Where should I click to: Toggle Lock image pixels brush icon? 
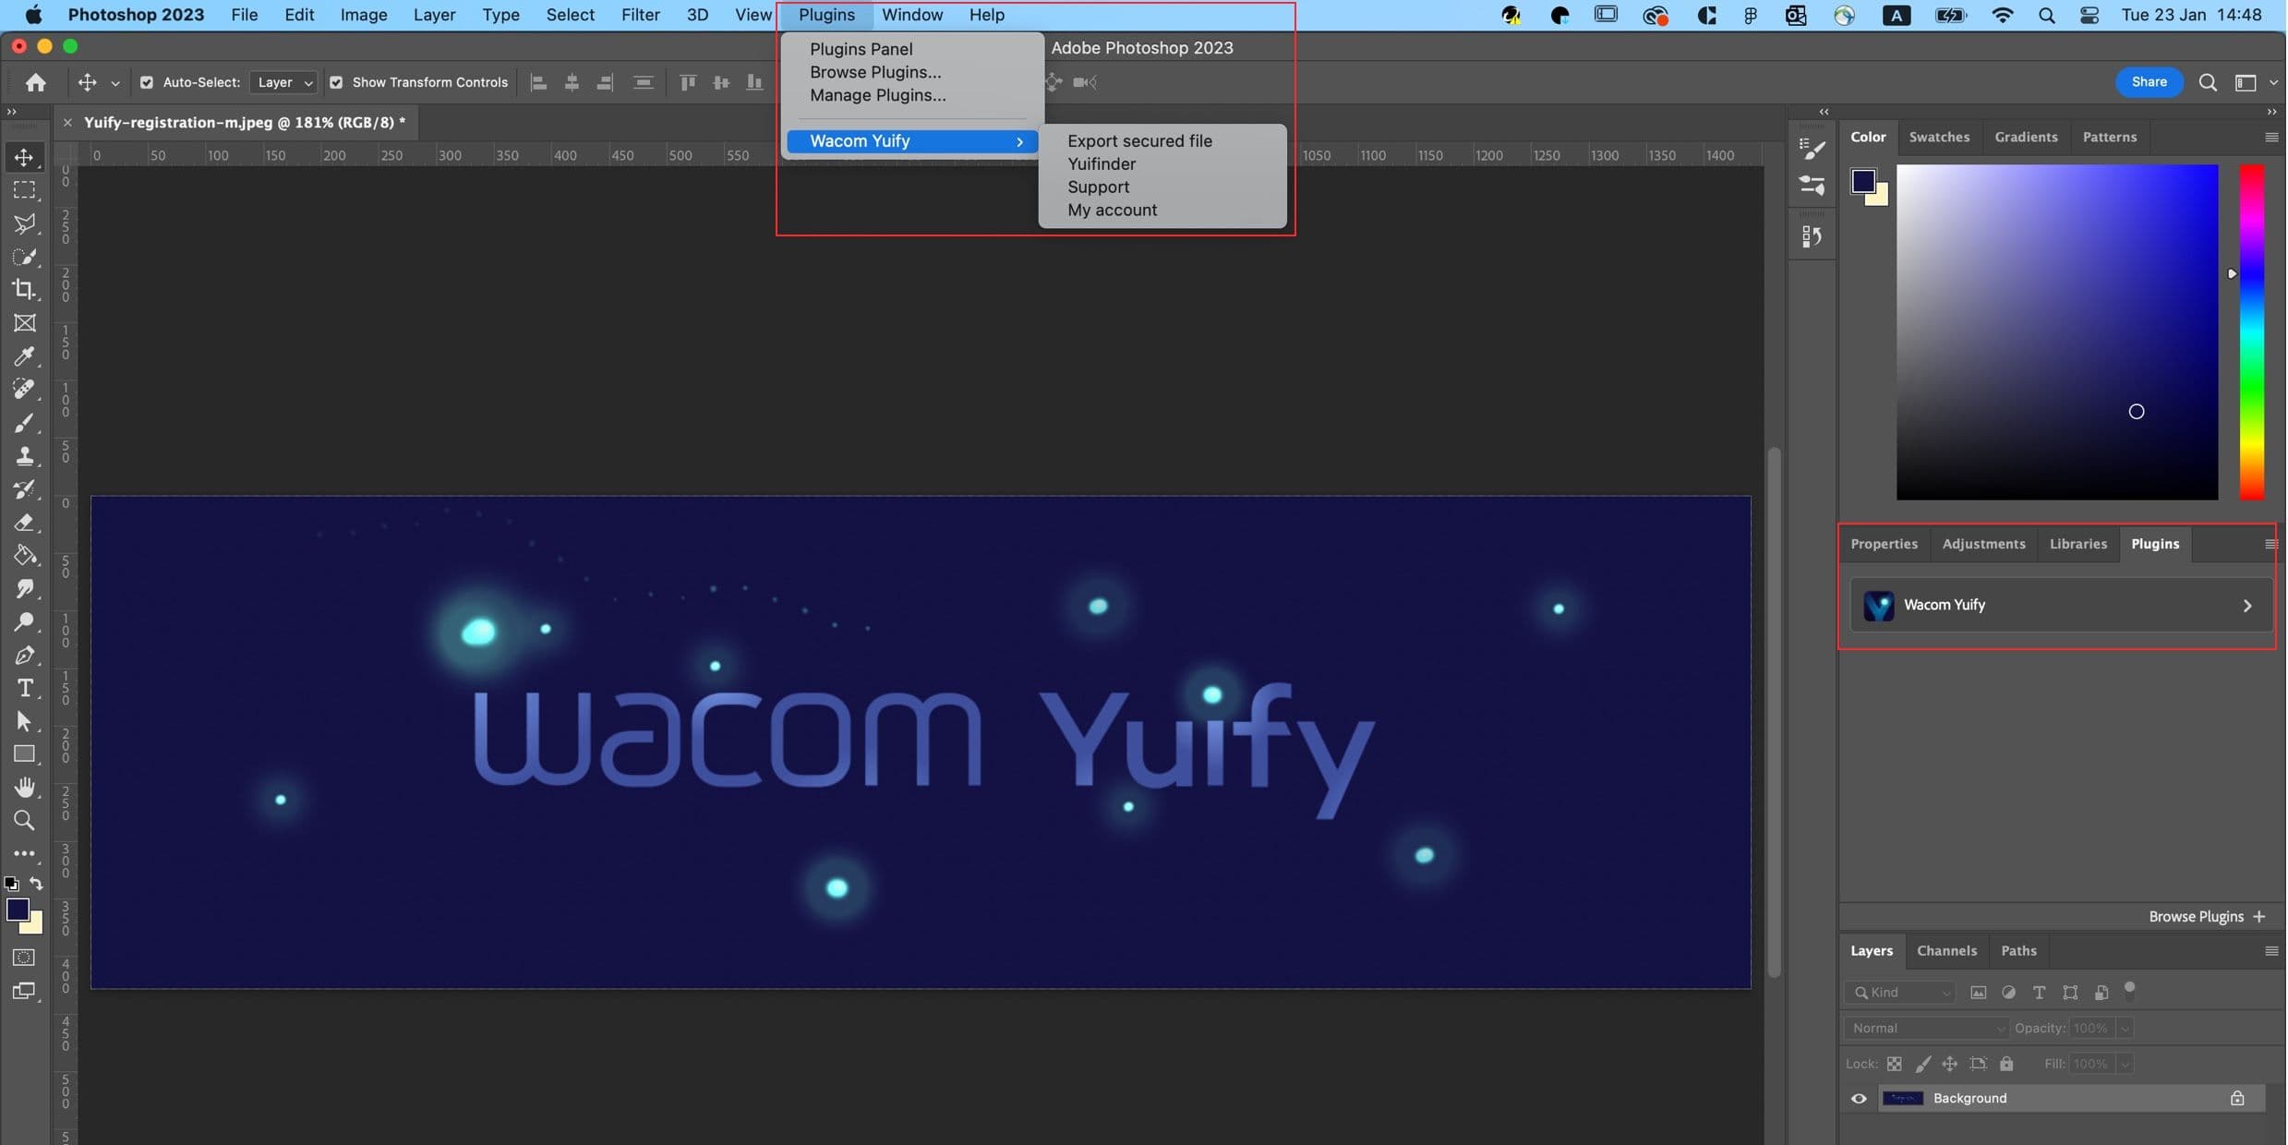click(x=1923, y=1064)
